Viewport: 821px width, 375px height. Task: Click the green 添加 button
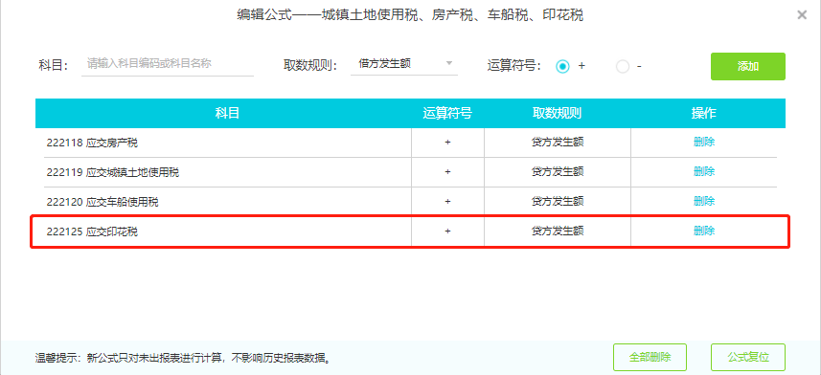click(x=747, y=66)
